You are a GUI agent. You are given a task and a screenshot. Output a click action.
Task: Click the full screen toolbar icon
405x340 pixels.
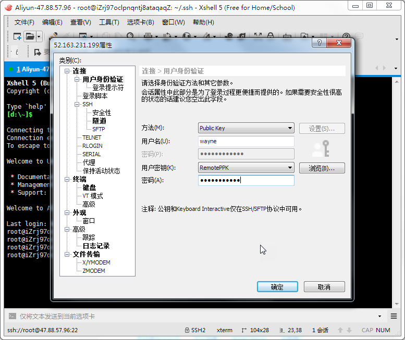[x=258, y=36]
